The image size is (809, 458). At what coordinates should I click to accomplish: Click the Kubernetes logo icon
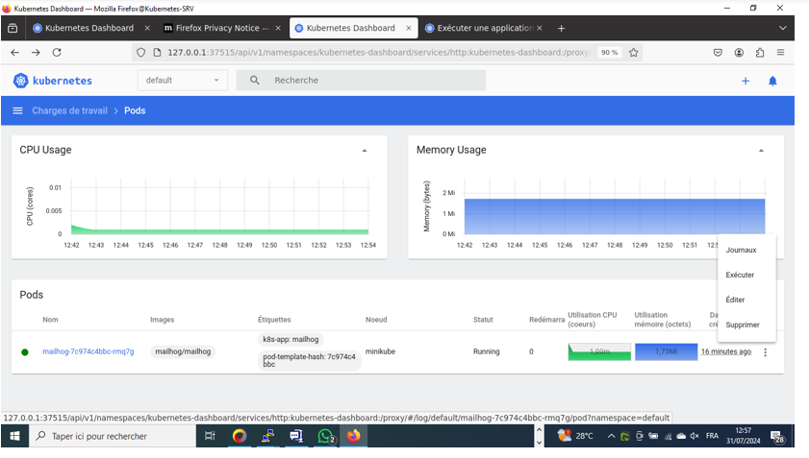[20, 81]
